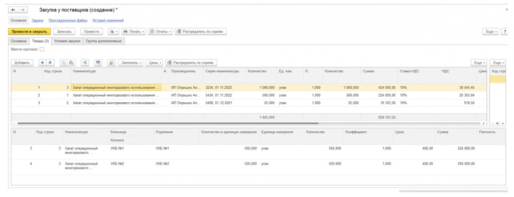Click top toolbar Распределить по сериям button
514x197 pixels.
(x=201, y=32)
